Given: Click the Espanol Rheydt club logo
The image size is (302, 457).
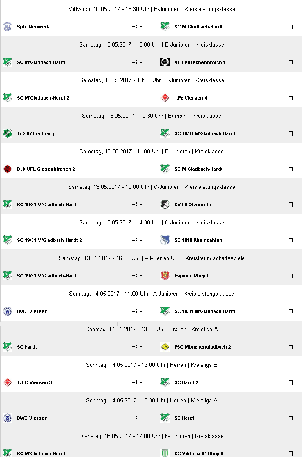Looking at the screenshot, I should [165, 276].
